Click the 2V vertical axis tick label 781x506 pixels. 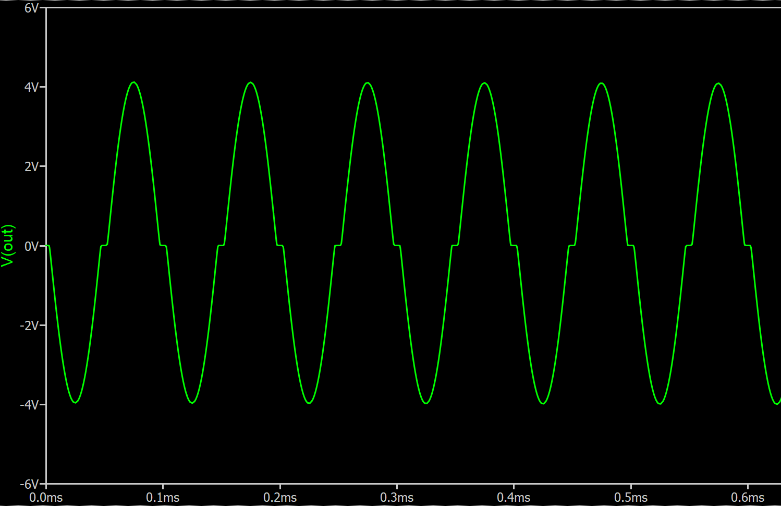click(x=32, y=167)
